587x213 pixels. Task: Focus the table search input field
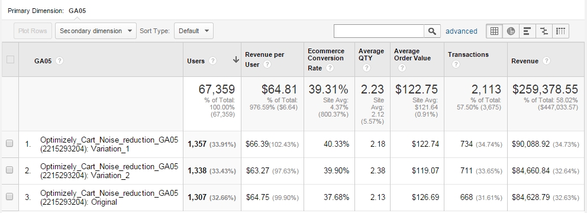point(379,31)
